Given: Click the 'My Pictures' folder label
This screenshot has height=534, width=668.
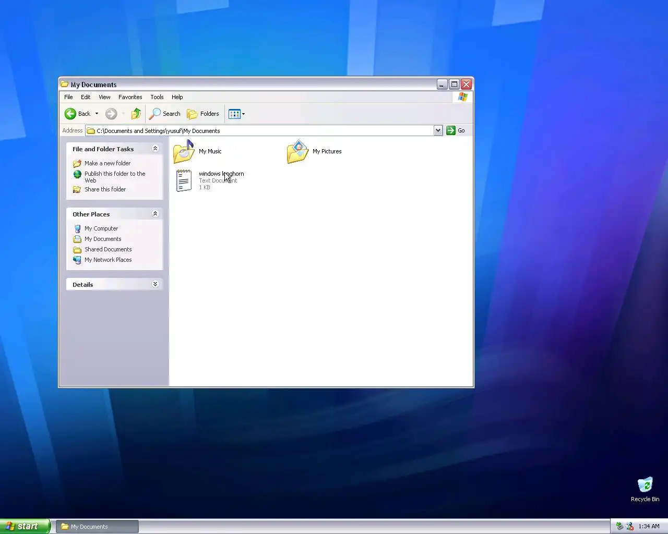Looking at the screenshot, I should pyautogui.click(x=327, y=151).
